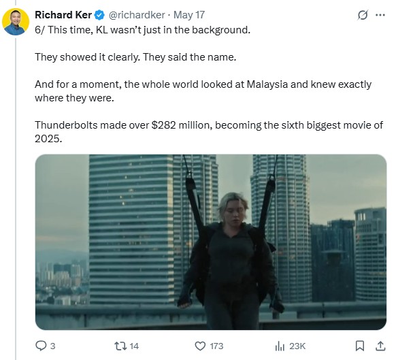Click the 23K views count
The image size is (398, 360).
pyautogui.click(x=297, y=346)
